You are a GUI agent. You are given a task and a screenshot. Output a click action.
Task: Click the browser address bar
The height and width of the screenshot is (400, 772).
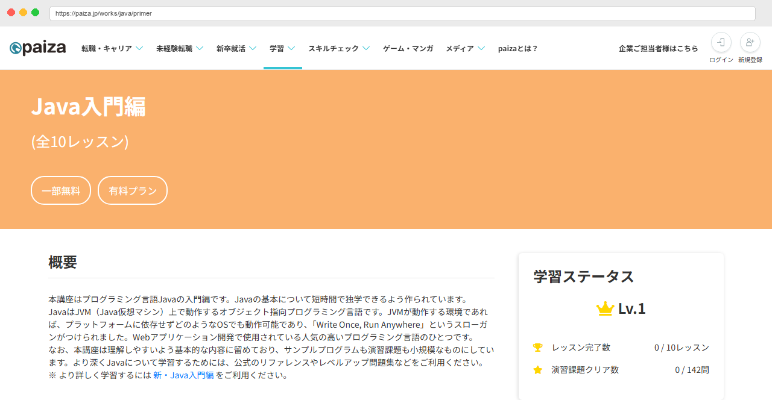[402, 13]
